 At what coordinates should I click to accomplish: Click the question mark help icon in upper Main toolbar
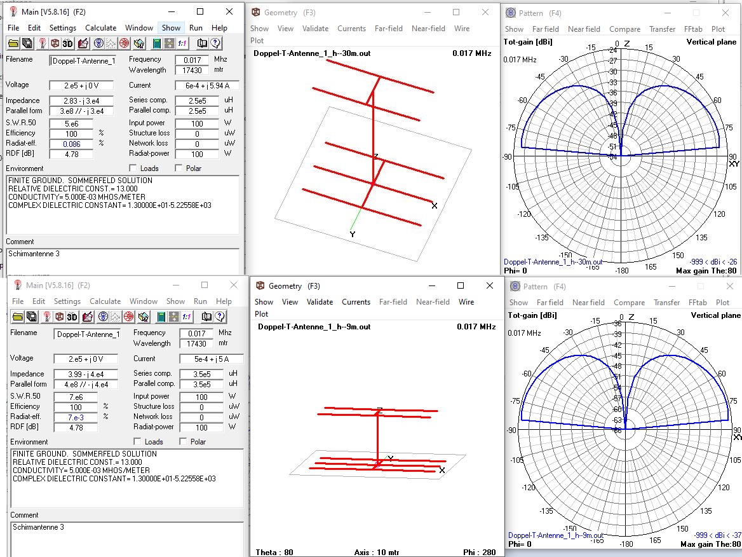(215, 43)
